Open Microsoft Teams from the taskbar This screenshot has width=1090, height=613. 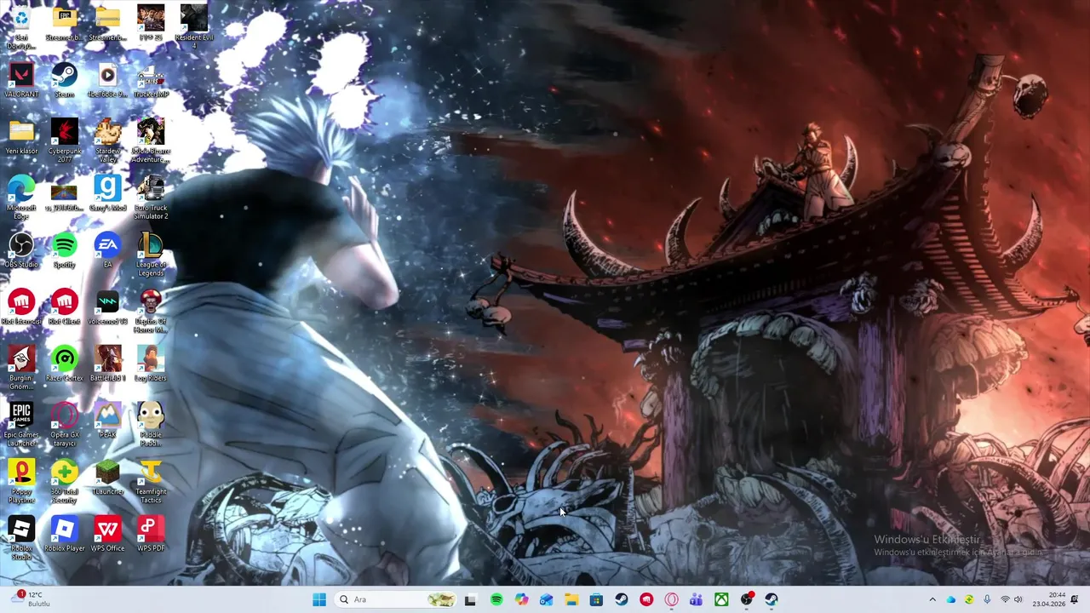point(696,599)
